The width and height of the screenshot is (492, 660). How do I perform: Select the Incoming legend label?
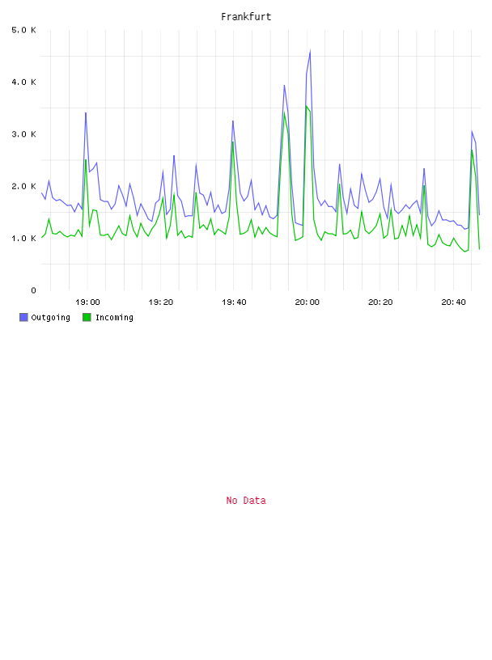click(114, 317)
